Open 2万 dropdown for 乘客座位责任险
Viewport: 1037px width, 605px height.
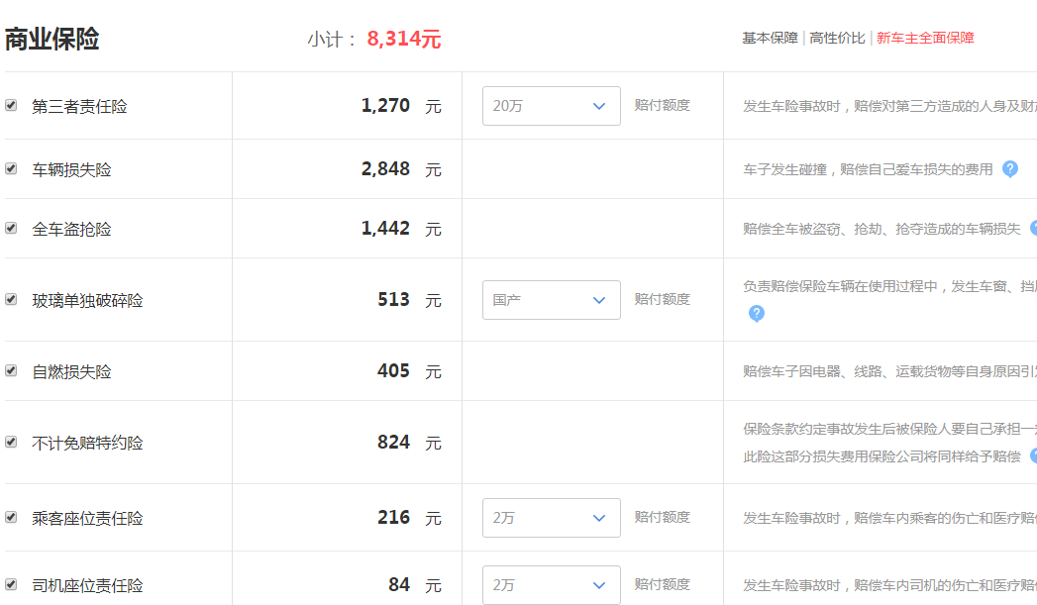(x=552, y=518)
